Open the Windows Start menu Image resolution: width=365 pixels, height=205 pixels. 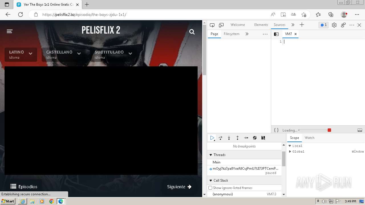[x=8, y=201]
